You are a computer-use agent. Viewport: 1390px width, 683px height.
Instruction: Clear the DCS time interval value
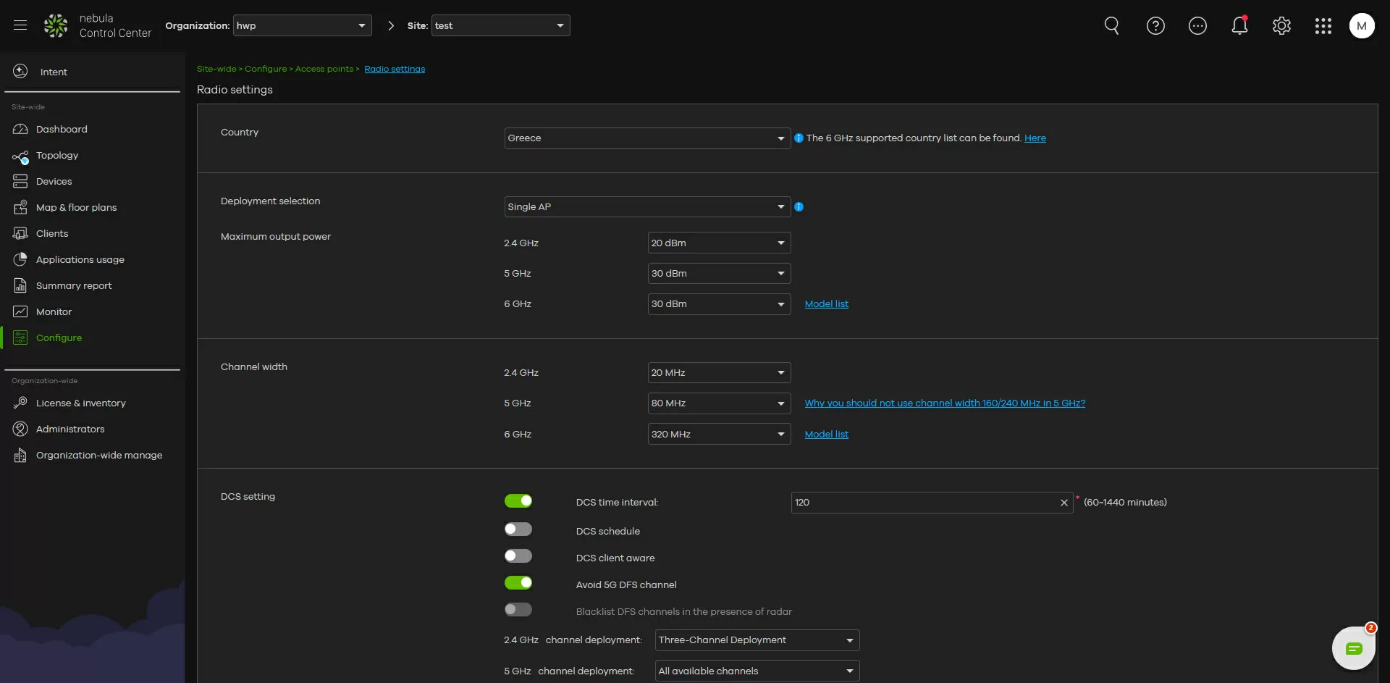coord(1063,503)
